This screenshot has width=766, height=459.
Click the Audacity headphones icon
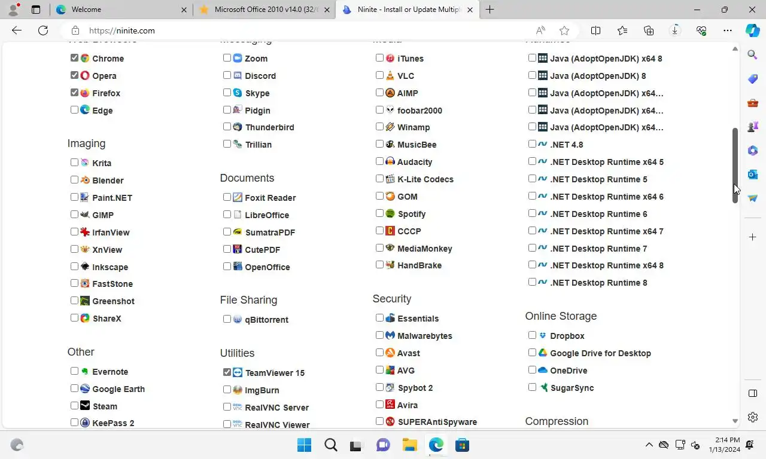(390, 161)
